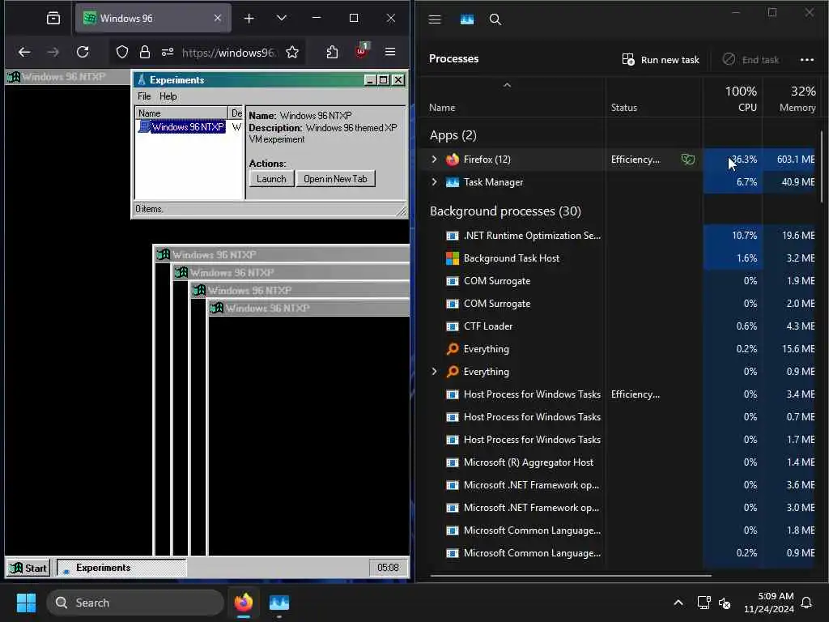Click Open in New Tab button
The width and height of the screenshot is (829, 622).
[335, 179]
